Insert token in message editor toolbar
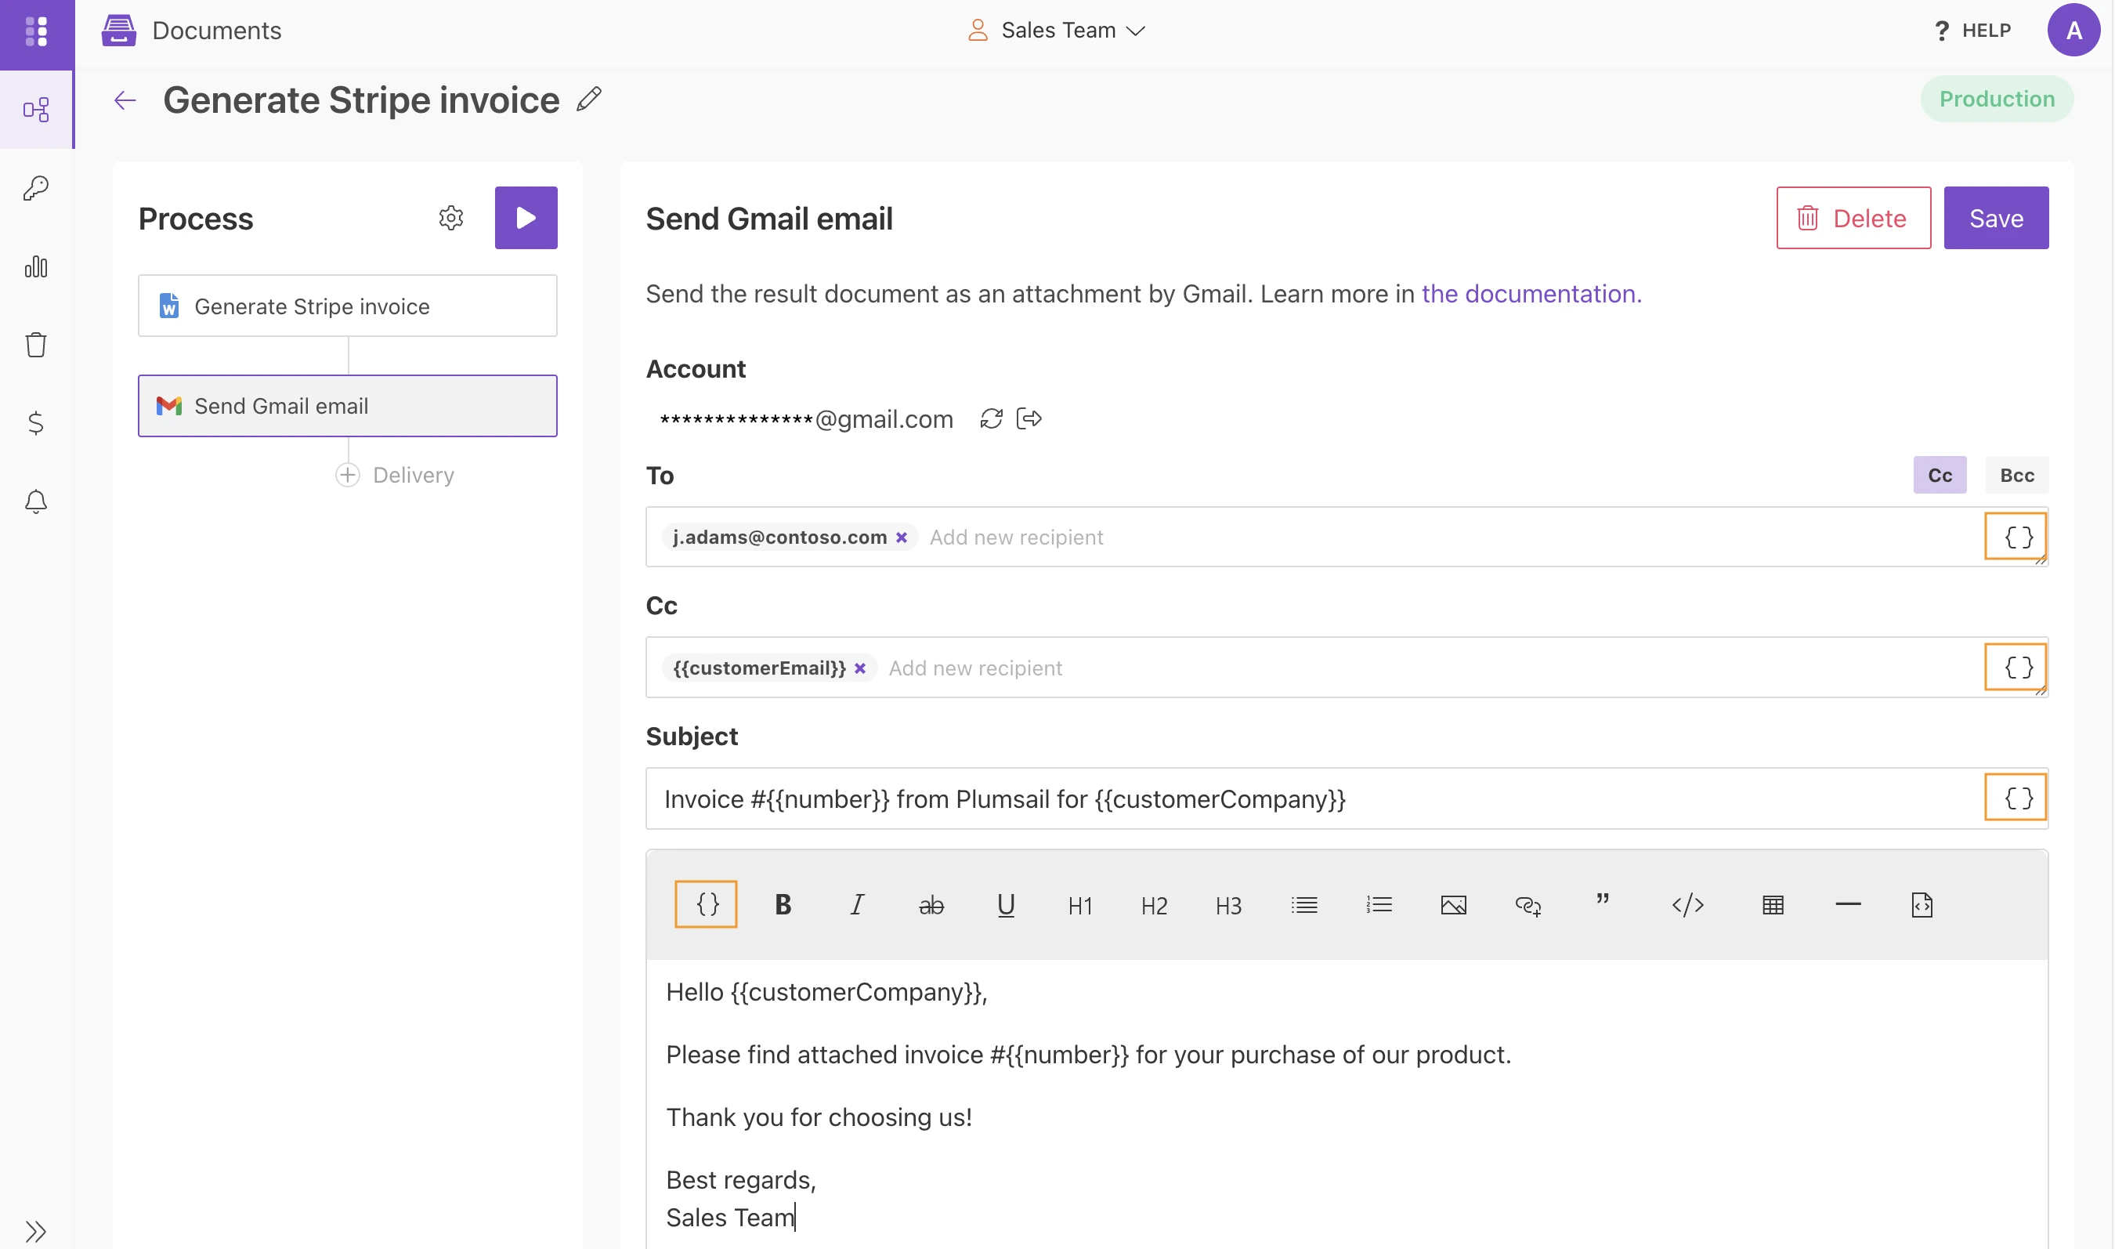Image resolution: width=2115 pixels, height=1249 pixels. 706,904
